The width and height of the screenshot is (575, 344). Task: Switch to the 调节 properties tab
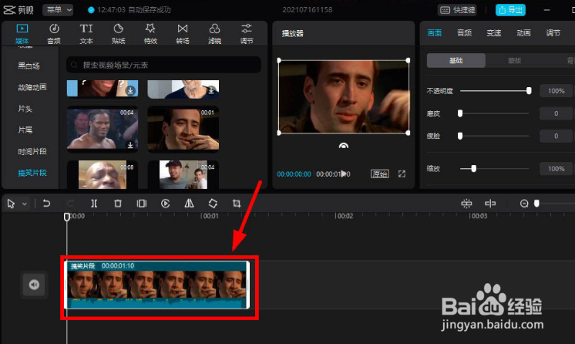pos(553,32)
